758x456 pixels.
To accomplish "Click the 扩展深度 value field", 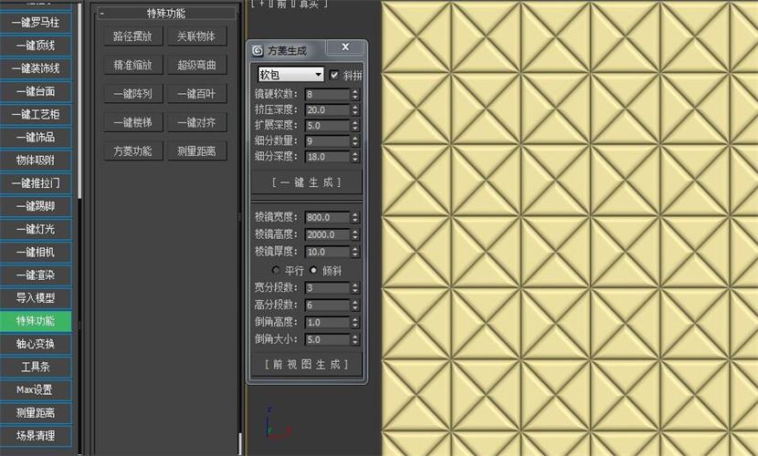I will (327, 126).
